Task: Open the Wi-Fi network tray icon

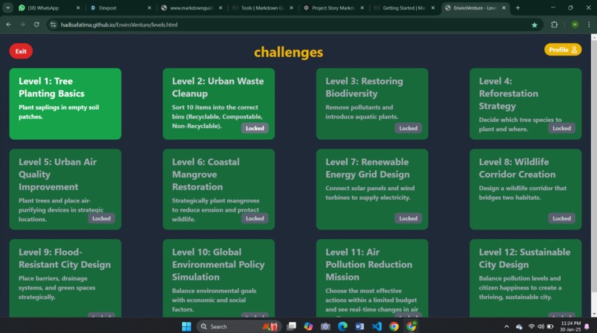Action: pos(532,326)
